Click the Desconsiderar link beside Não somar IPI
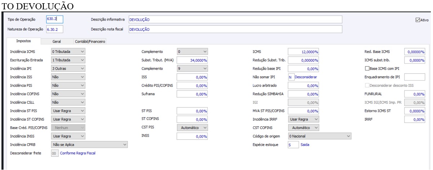Screen dimensions: 433x170 (x=306, y=77)
